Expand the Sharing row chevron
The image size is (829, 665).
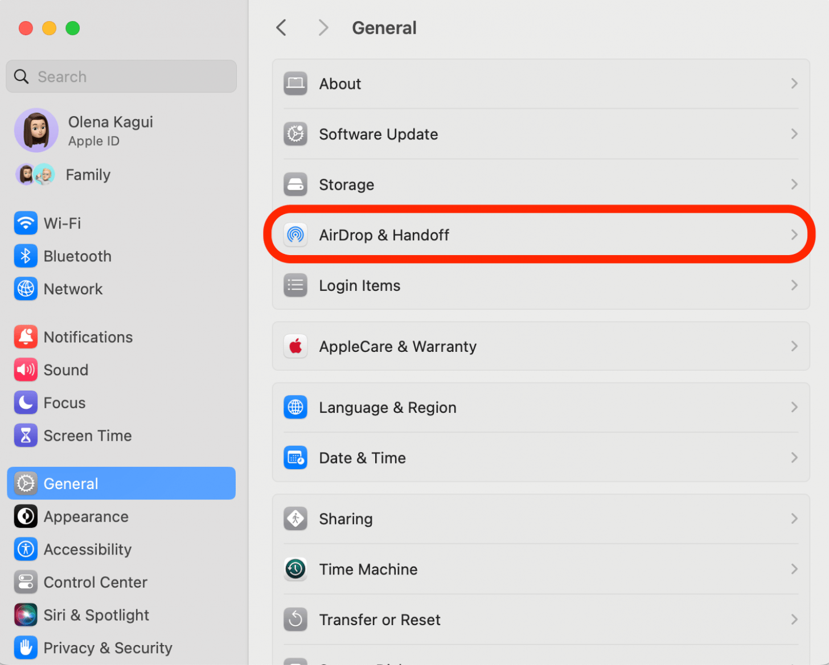click(794, 519)
